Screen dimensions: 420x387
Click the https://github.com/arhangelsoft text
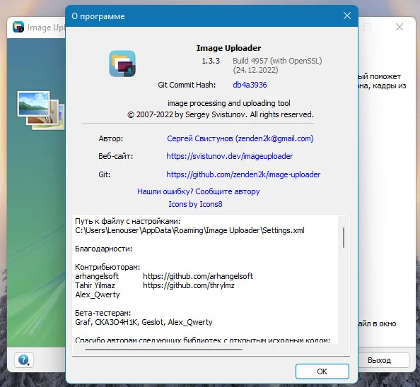click(x=198, y=276)
